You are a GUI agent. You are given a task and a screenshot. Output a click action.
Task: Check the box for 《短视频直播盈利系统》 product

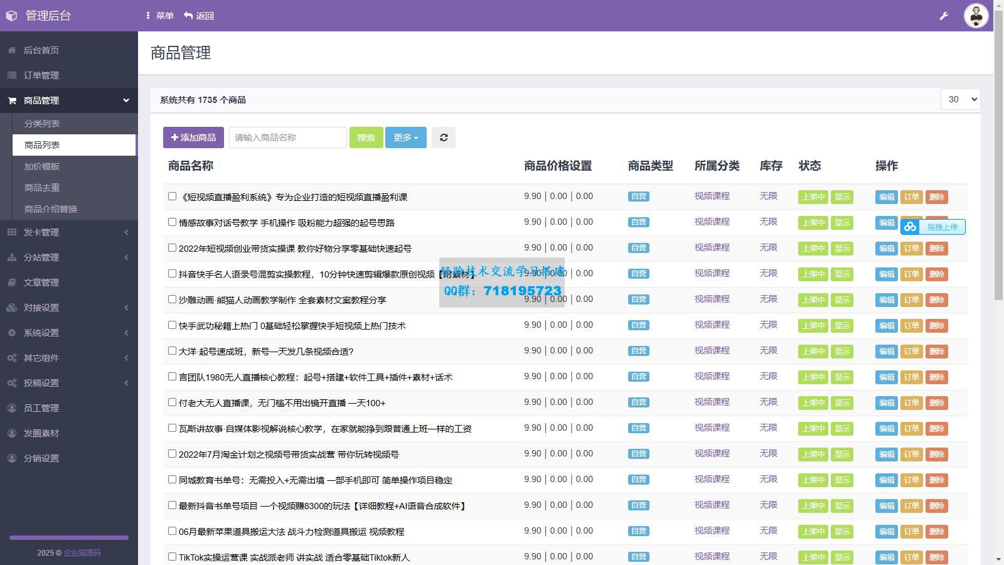point(172,196)
